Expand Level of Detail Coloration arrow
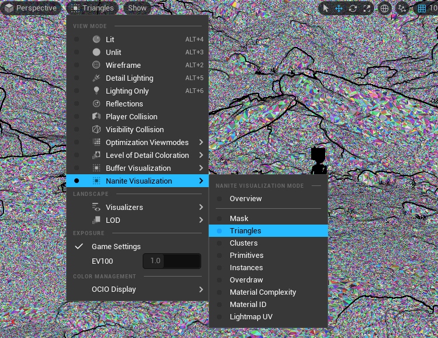The image size is (438, 338). click(x=201, y=155)
